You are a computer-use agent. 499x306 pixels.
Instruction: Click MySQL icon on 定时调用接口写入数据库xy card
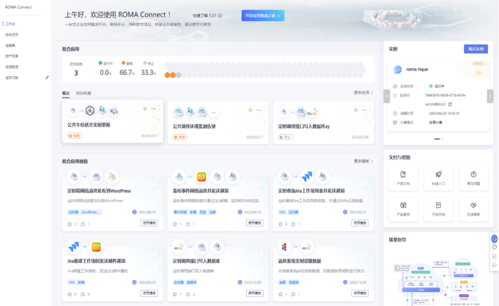click(x=312, y=113)
